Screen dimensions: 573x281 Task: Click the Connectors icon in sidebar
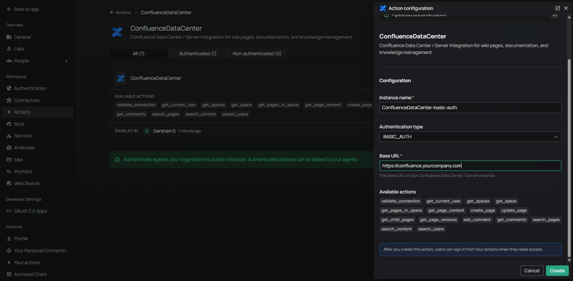(x=9, y=100)
